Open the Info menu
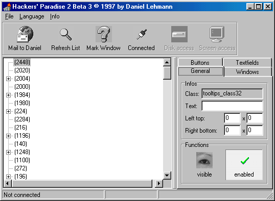 tap(55, 16)
